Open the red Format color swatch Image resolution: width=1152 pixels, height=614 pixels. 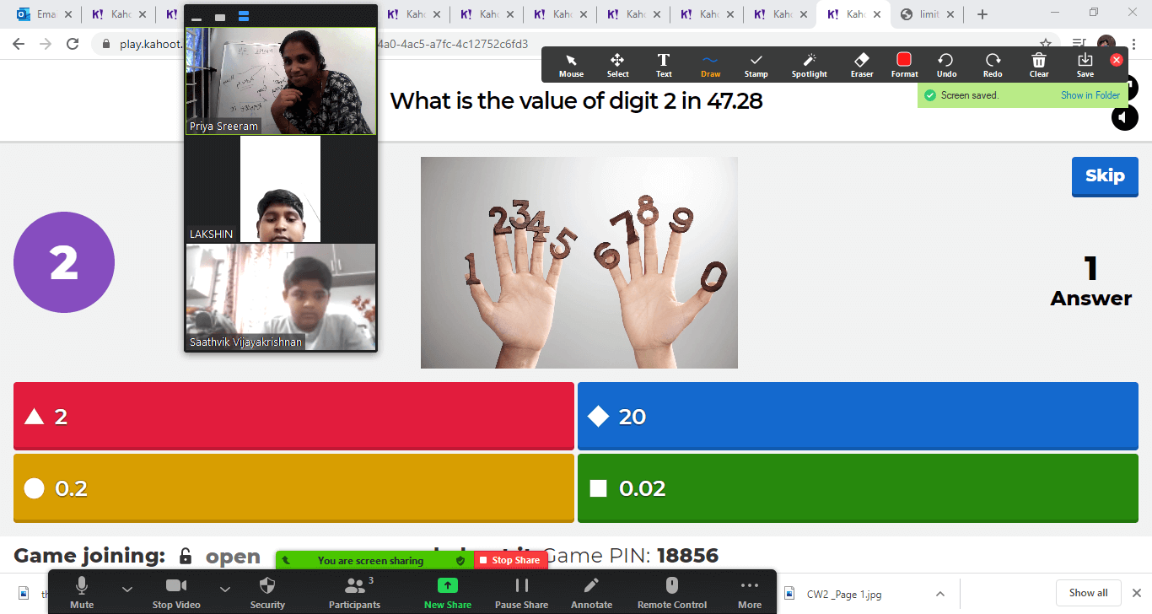(904, 64)
